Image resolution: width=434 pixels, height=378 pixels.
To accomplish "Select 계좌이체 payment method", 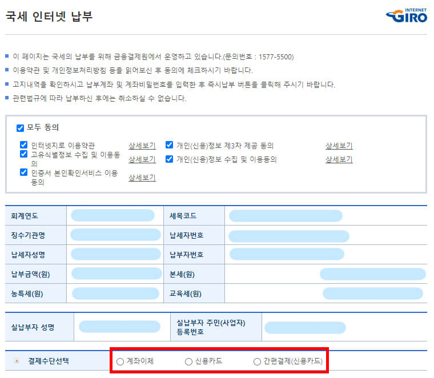I will [120, 361].
